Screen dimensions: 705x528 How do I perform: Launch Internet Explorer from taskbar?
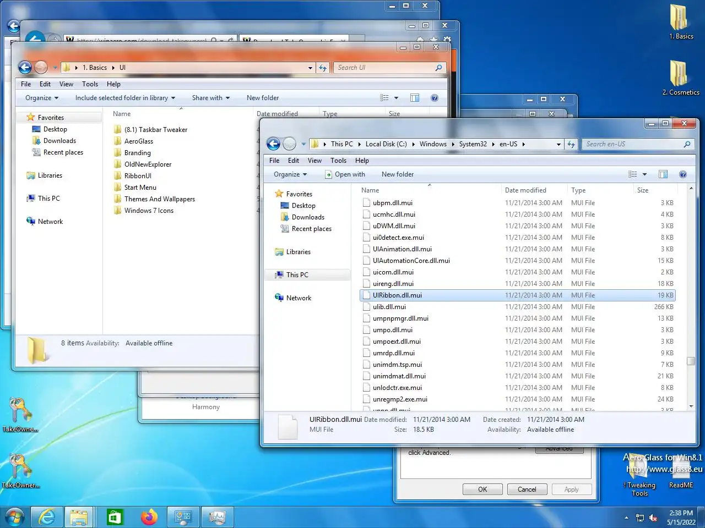point(47,517)
